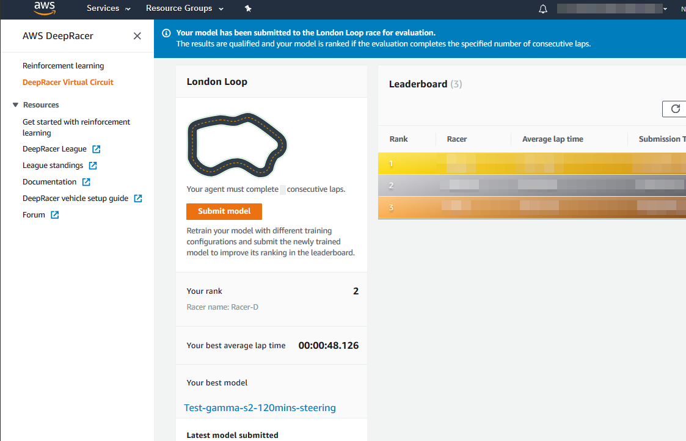Open the Resource Groups dropdown
Image resolution: width=686 pixels, height=441 pixels.
pyautogui.click(x=184, y=9)
